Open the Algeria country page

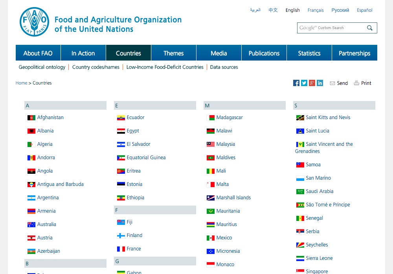tap(45, 144)
